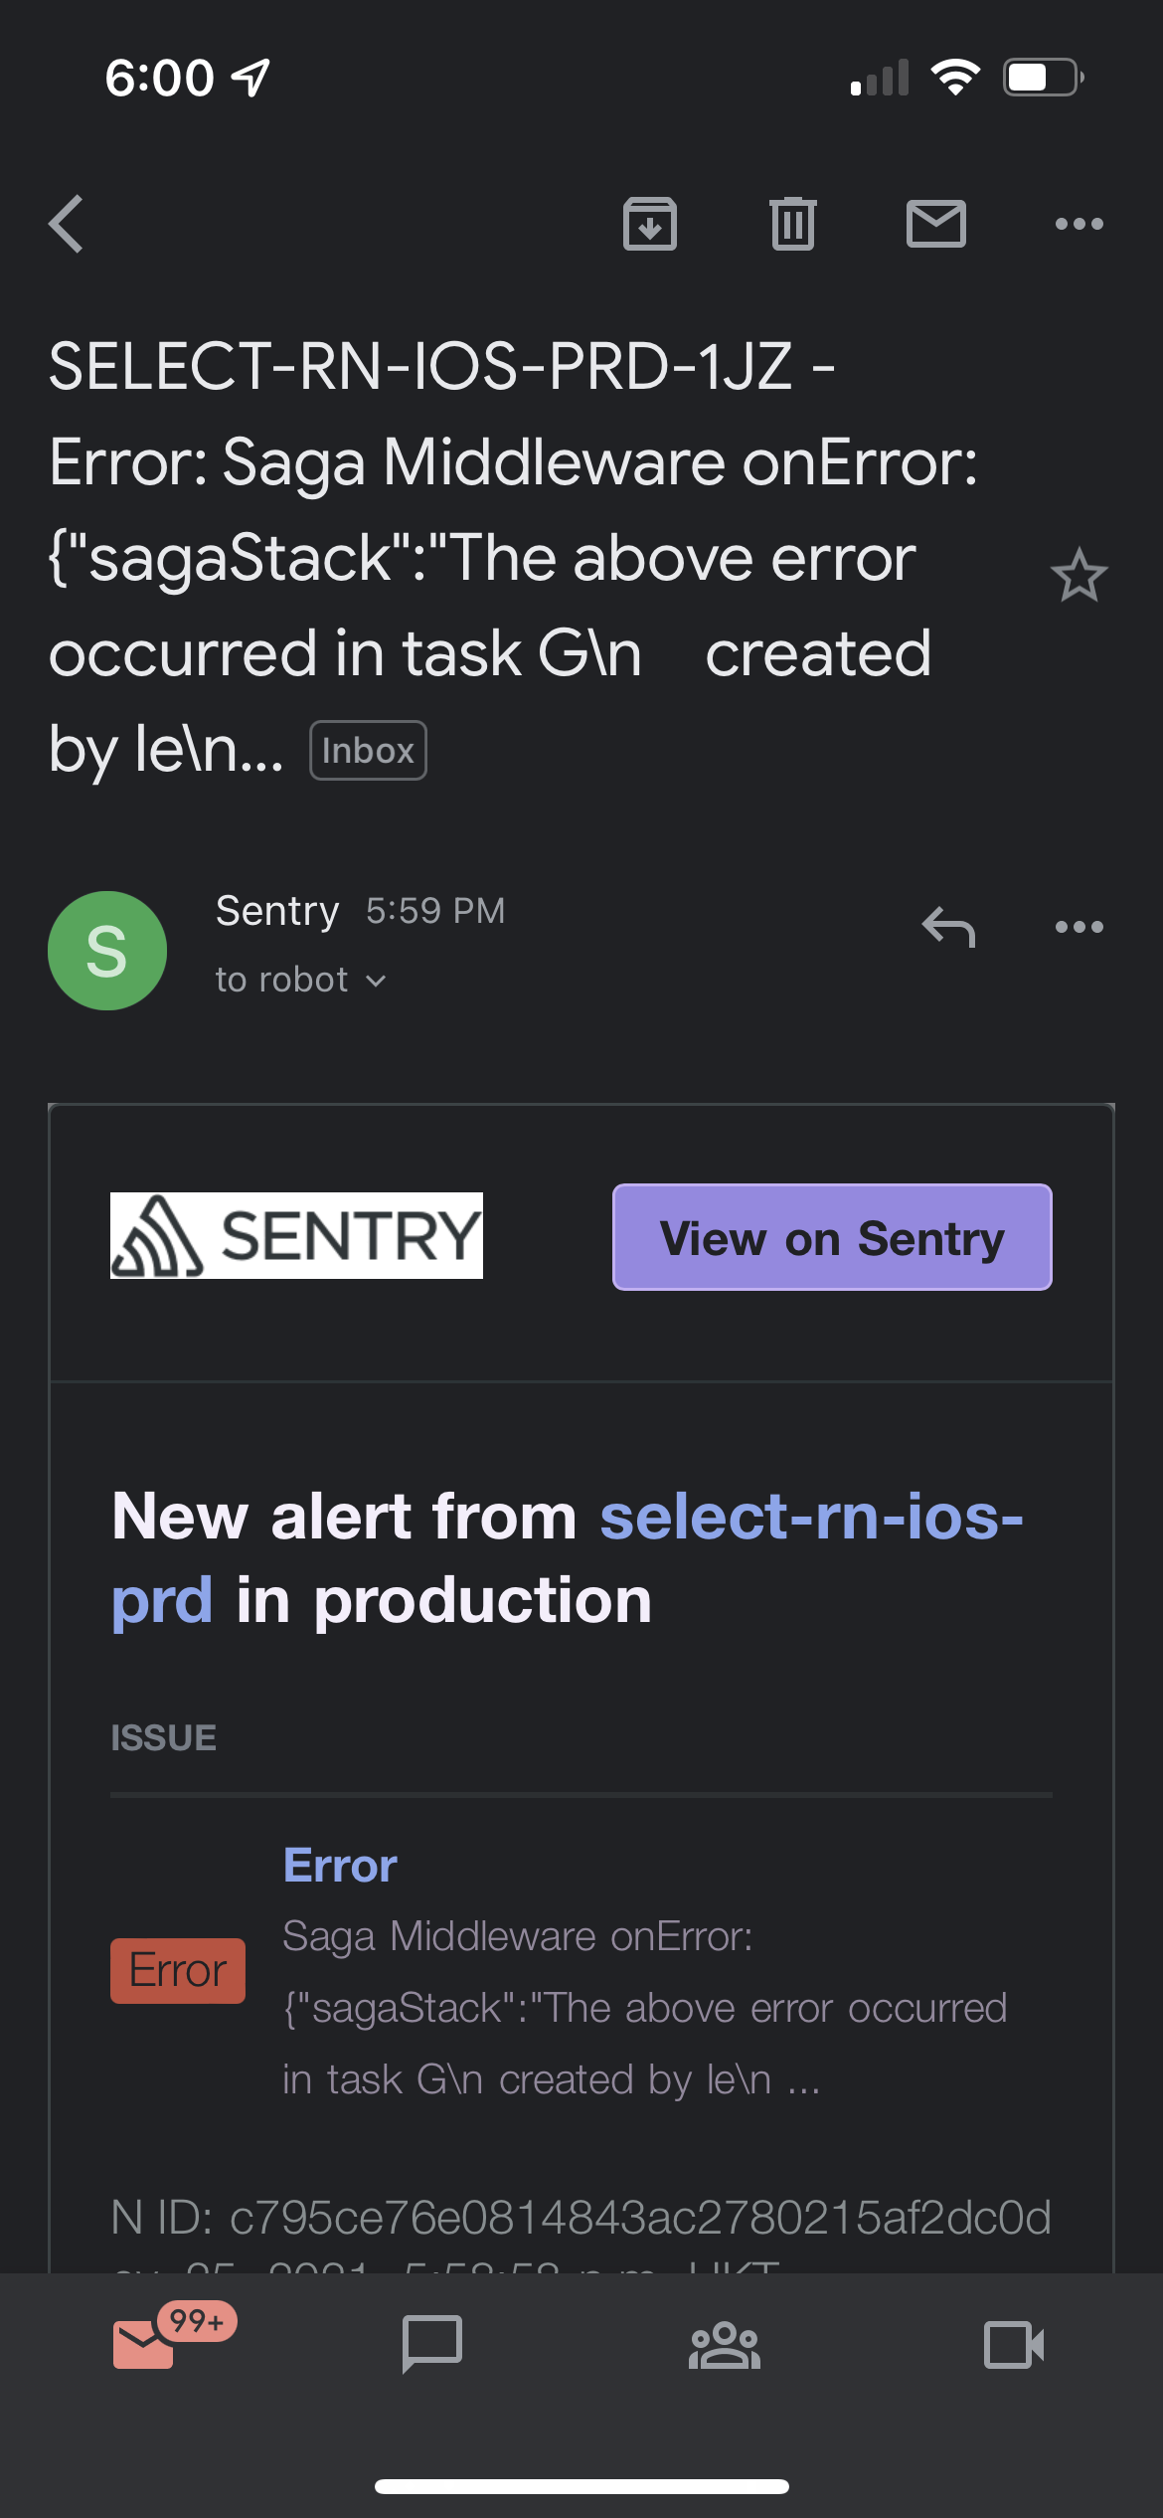Viewport: 1163px width, 2518px height.
Task: Open the sender's message options three dots
Action: tap(1079, 927)
